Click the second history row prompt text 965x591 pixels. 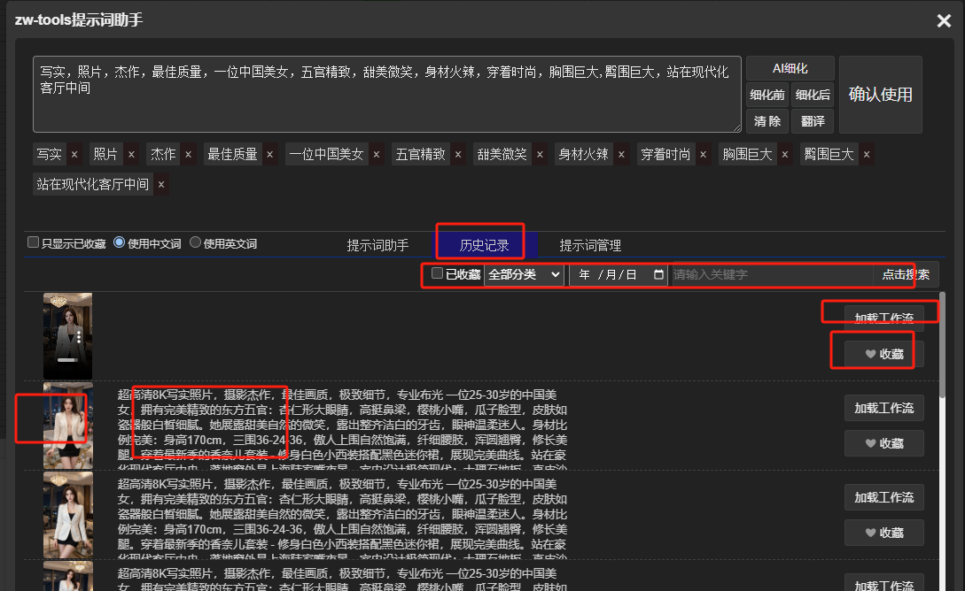click(x=342, y=427)
